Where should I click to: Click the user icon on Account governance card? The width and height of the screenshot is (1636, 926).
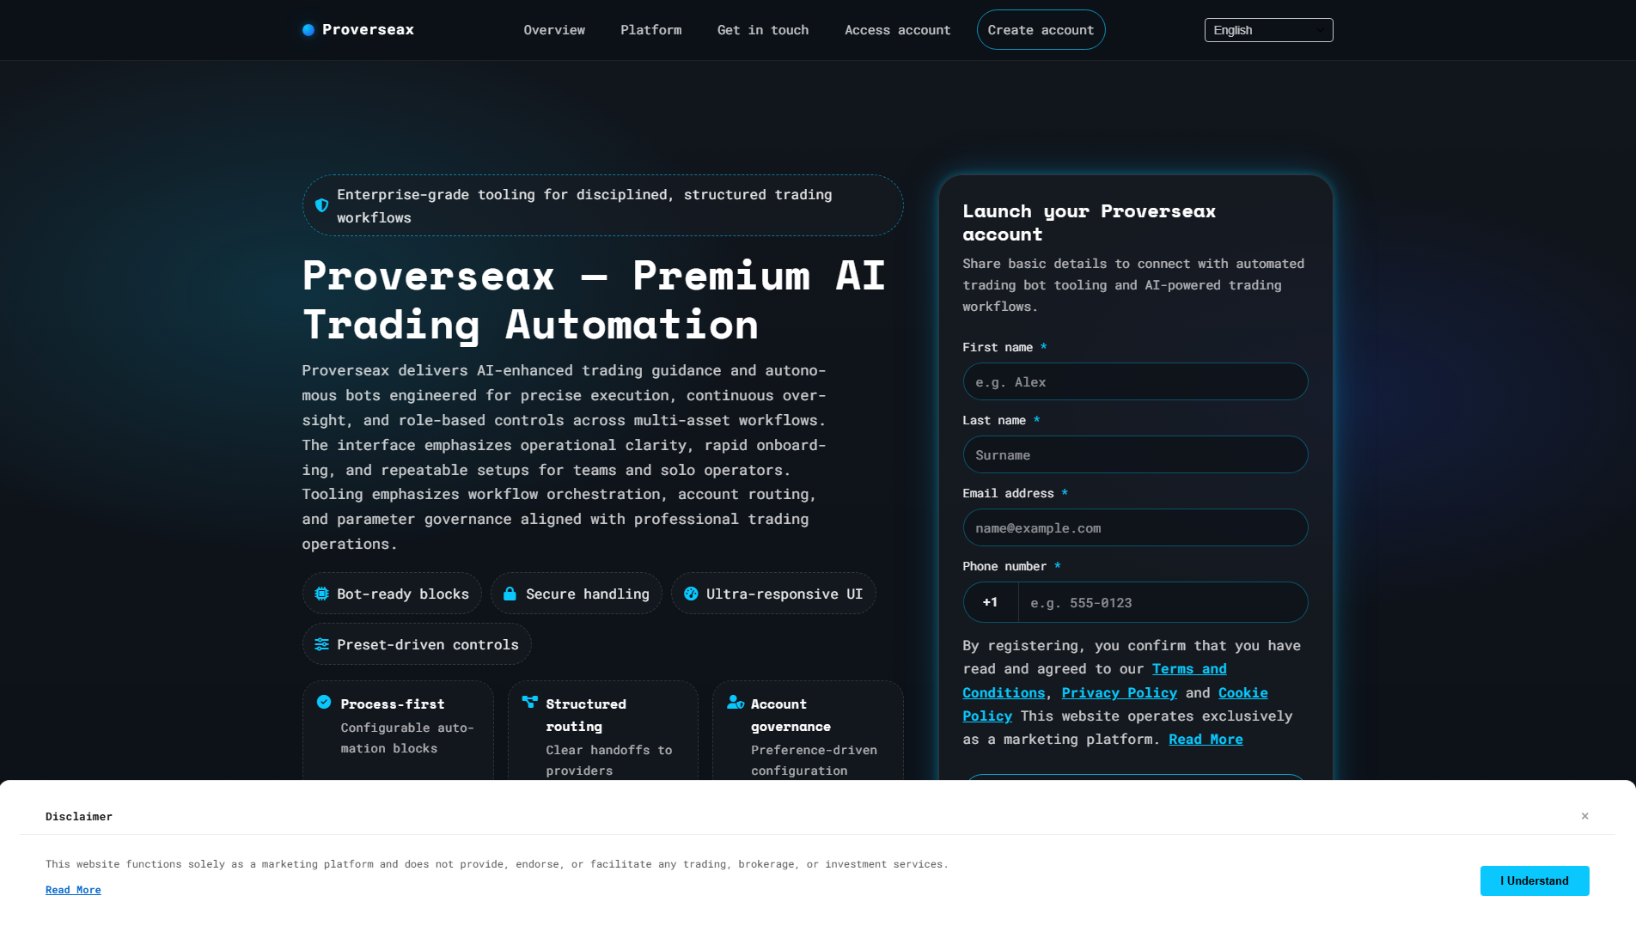(x=736, y=702)
